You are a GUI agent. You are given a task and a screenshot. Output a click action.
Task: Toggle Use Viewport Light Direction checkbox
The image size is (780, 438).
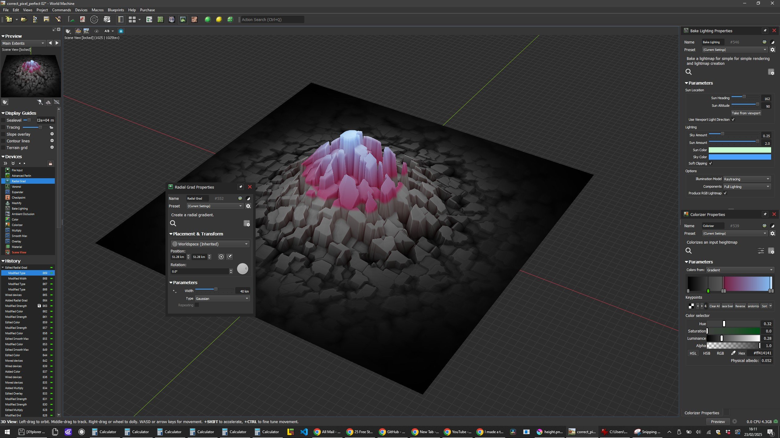pyautogui.click(x=733, y=120)
